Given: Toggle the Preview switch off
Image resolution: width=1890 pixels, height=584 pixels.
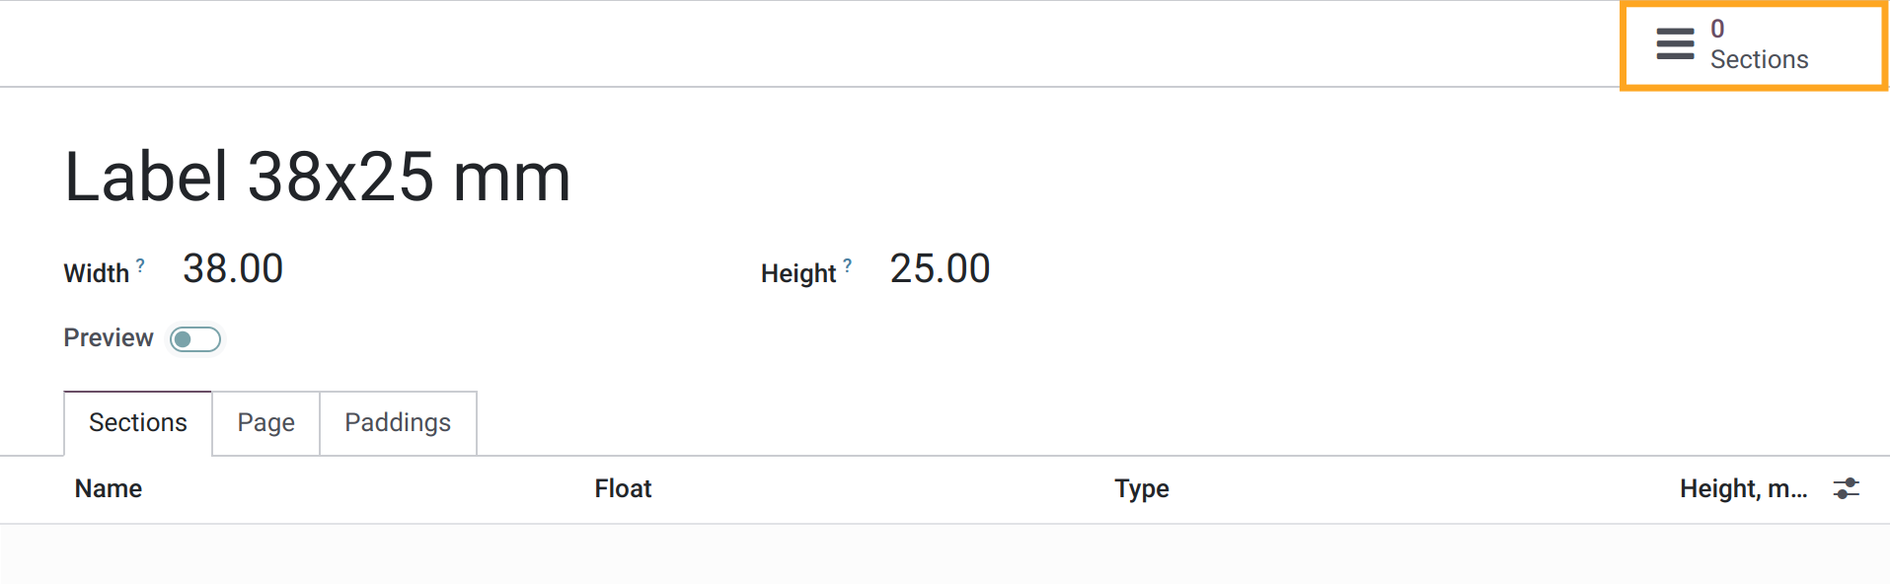Looking at the screenshot, I should coord(194,338).
